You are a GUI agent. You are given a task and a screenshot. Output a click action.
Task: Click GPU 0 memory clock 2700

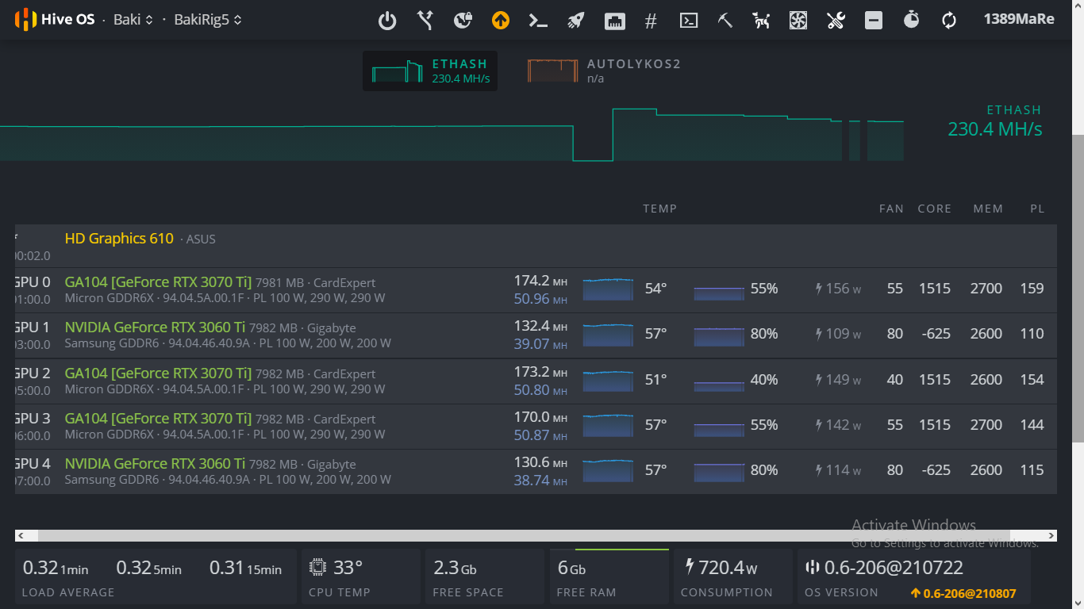click(x=986, y=289)
